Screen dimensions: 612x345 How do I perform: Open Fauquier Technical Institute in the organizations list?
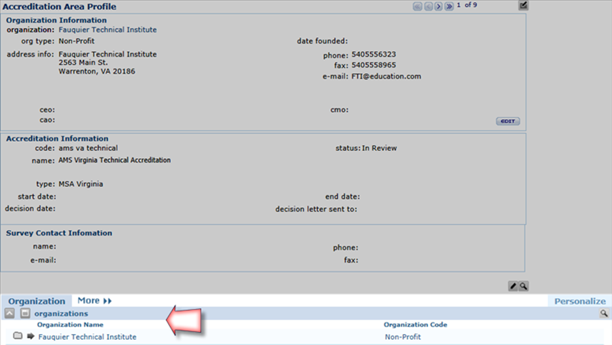click(87, 337)
